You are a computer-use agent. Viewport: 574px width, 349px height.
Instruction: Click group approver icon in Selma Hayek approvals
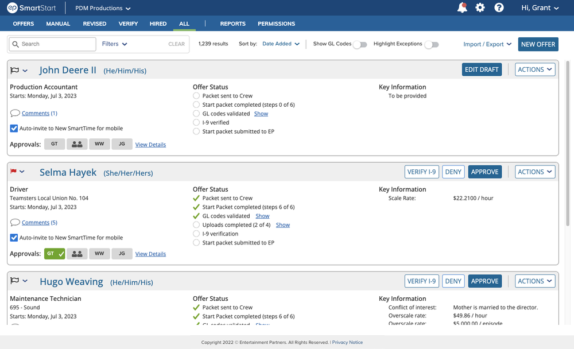(77, 253)
